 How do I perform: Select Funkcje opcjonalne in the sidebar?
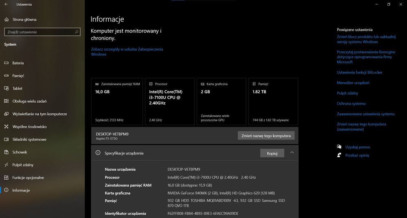[42, 178]
